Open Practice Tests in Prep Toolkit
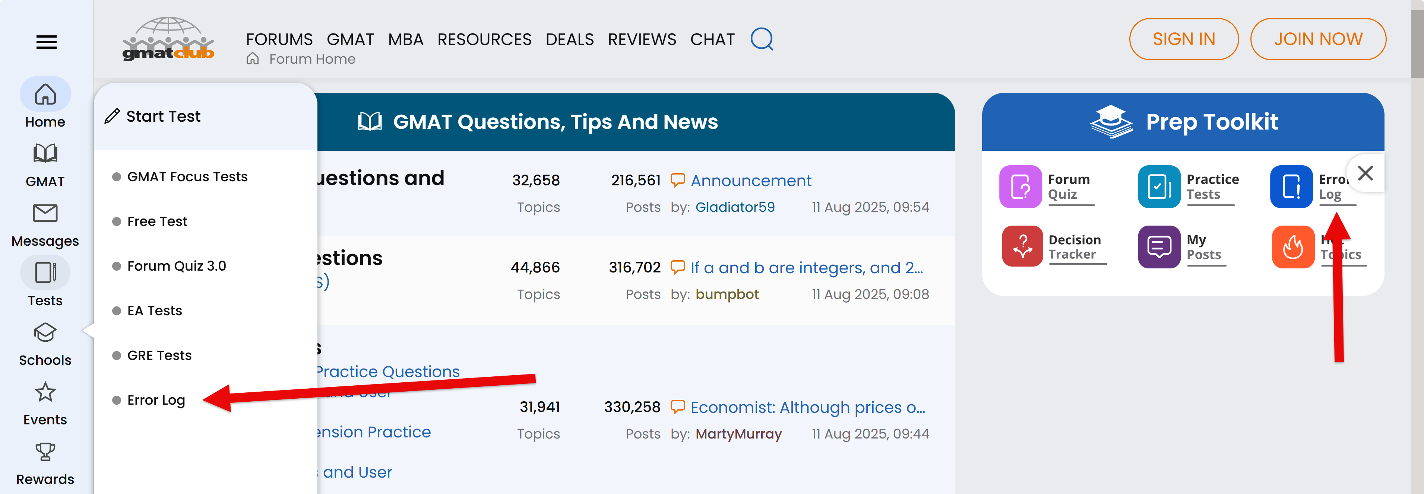Image resolution: width=1424 pixels, height=494 pixels. [x=1159, y=187]
